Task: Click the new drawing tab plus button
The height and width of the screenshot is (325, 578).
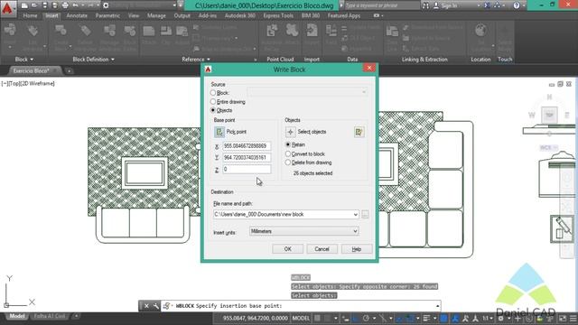Action: pyautogui.click(x=69, y=70)
